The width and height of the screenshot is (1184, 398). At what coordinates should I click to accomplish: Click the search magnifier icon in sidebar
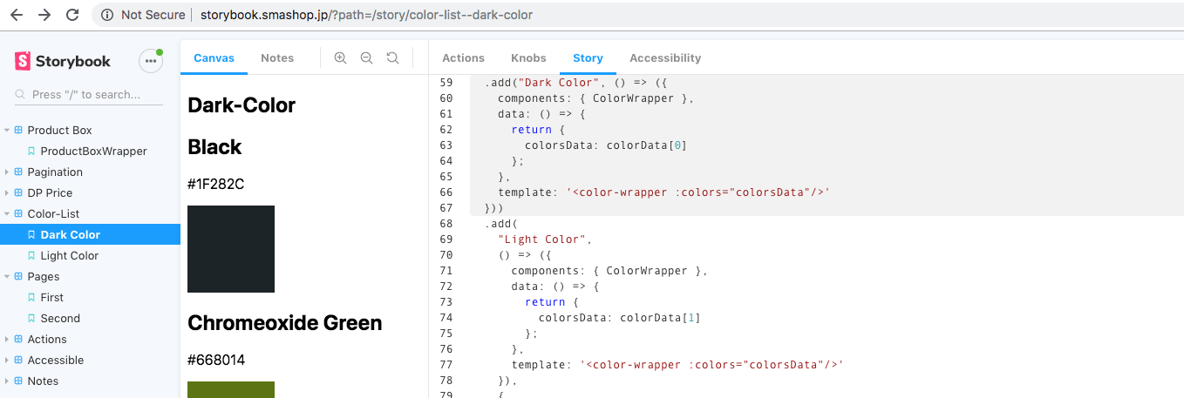(x=21, y=94)
